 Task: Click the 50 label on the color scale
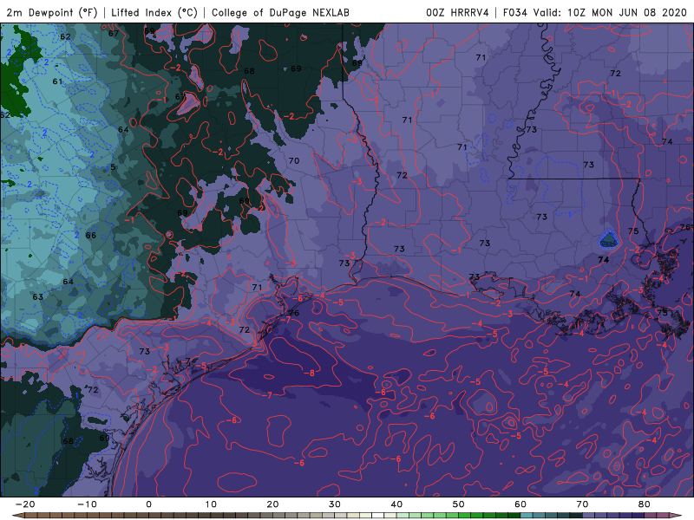click(459, 504)
